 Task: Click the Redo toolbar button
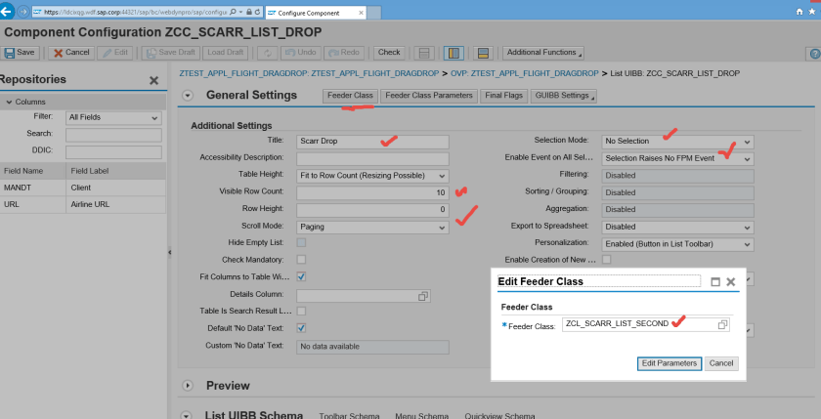tap(344, 53)
